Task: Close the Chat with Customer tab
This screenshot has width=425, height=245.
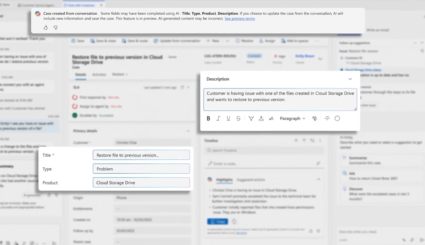Action: click(101, 5)
